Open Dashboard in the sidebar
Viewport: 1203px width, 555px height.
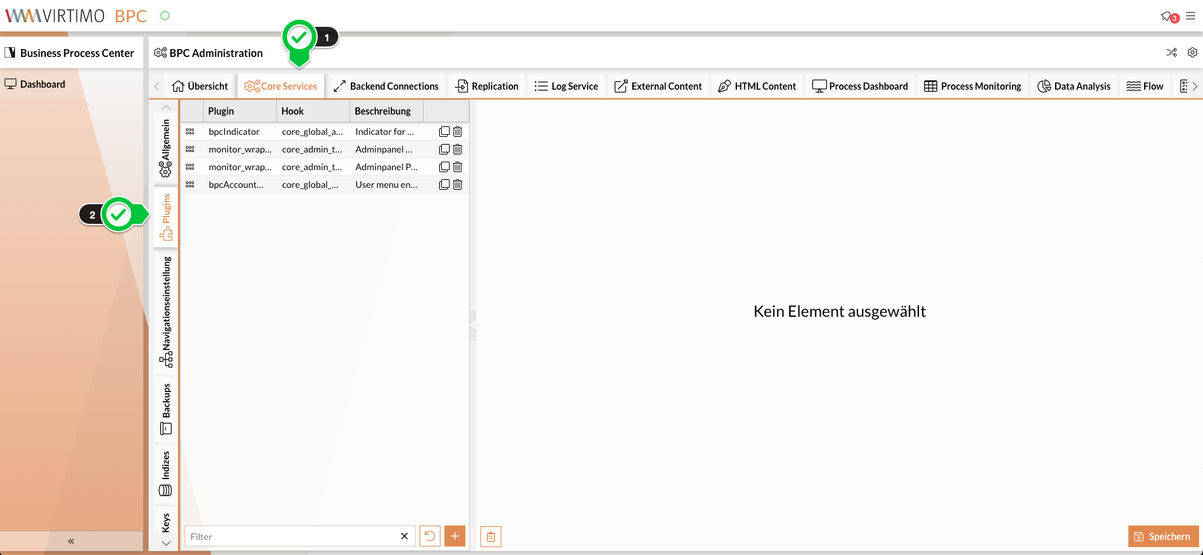point(43,84)
